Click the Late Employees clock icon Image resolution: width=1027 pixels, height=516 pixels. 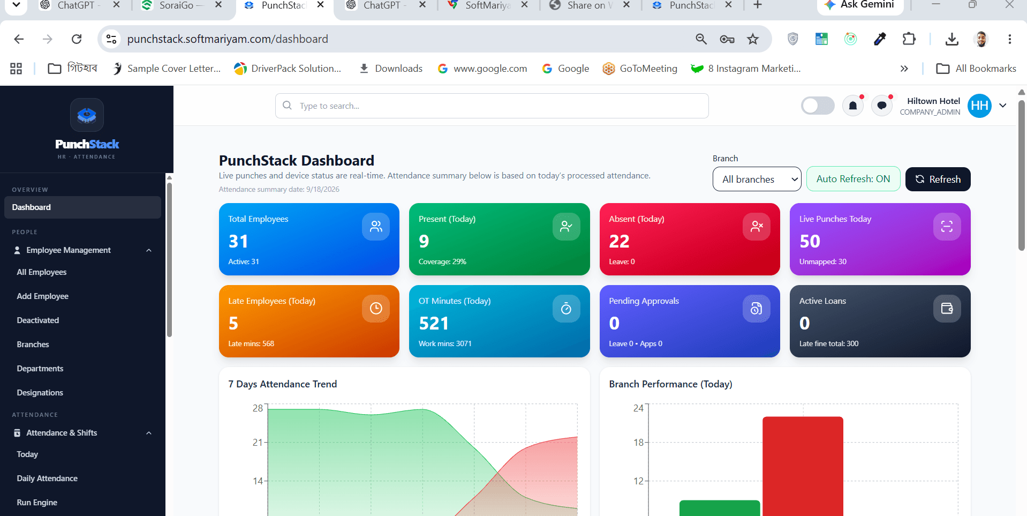click(x=376, y=309)
